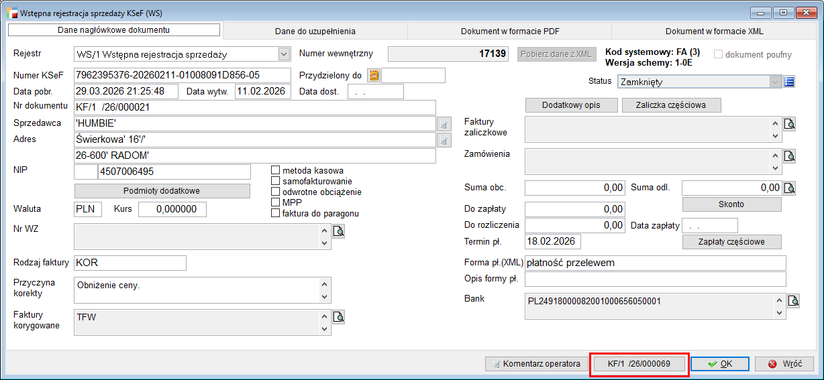This screenshot has height=380, width=824.
Task: Click the lookup icon beside Nr WZ field
Action: (339, 232)
